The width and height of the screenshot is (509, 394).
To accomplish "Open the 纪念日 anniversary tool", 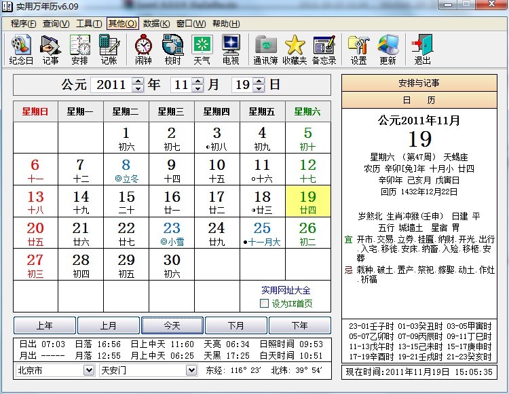I will [x=21, y=49].
